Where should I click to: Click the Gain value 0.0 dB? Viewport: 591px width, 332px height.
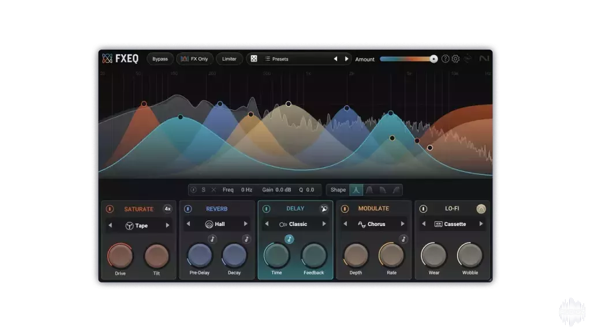pyautogui.click(x=283, y=190)
